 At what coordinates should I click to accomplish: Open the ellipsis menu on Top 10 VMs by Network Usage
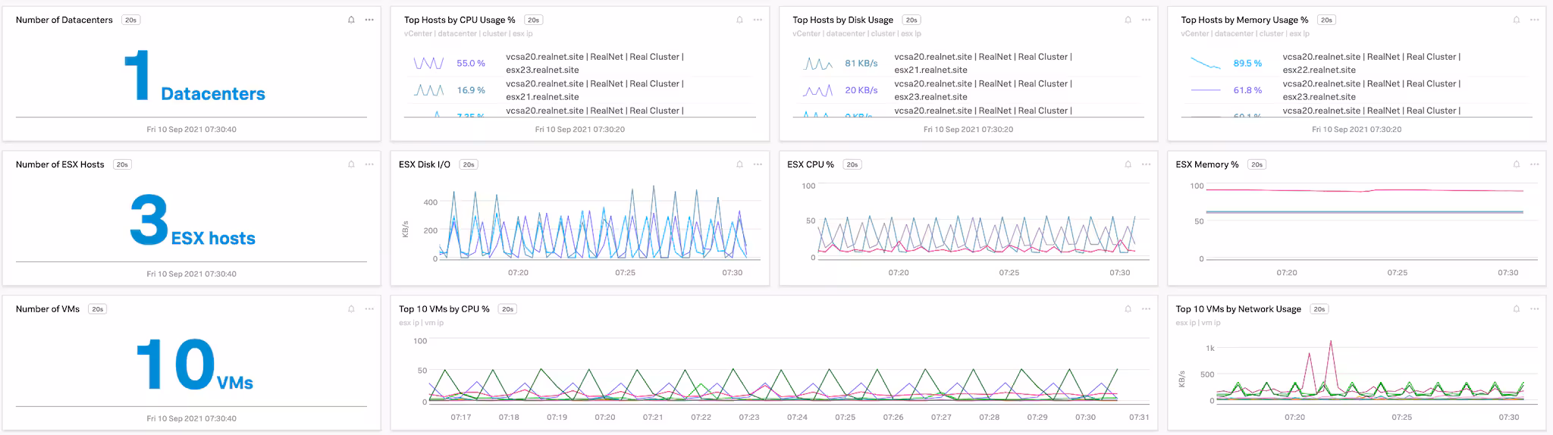1534,309
